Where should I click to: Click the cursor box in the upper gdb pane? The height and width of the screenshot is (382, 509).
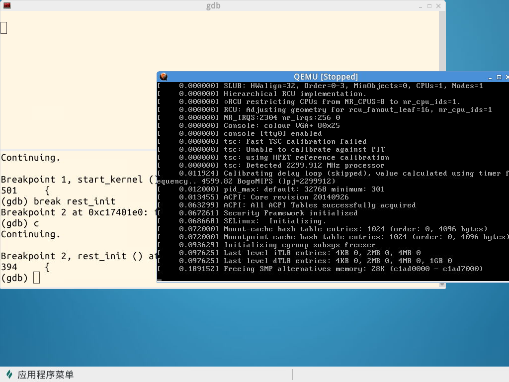click(x=4, y=28)
